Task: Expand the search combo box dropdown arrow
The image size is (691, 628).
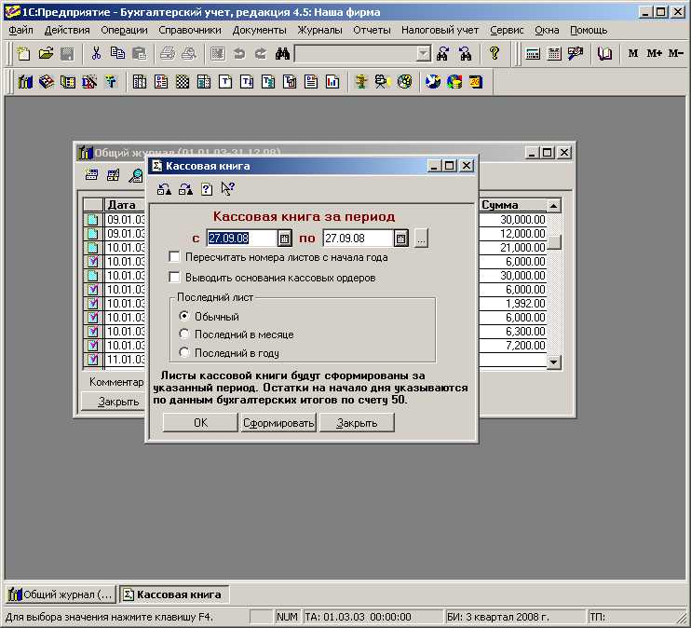Action: (424, 54)
